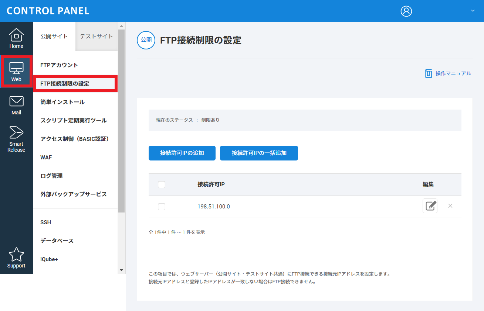Click the user account avatar icon
Screen dimensions: 484x311
(x=406, y=11)
